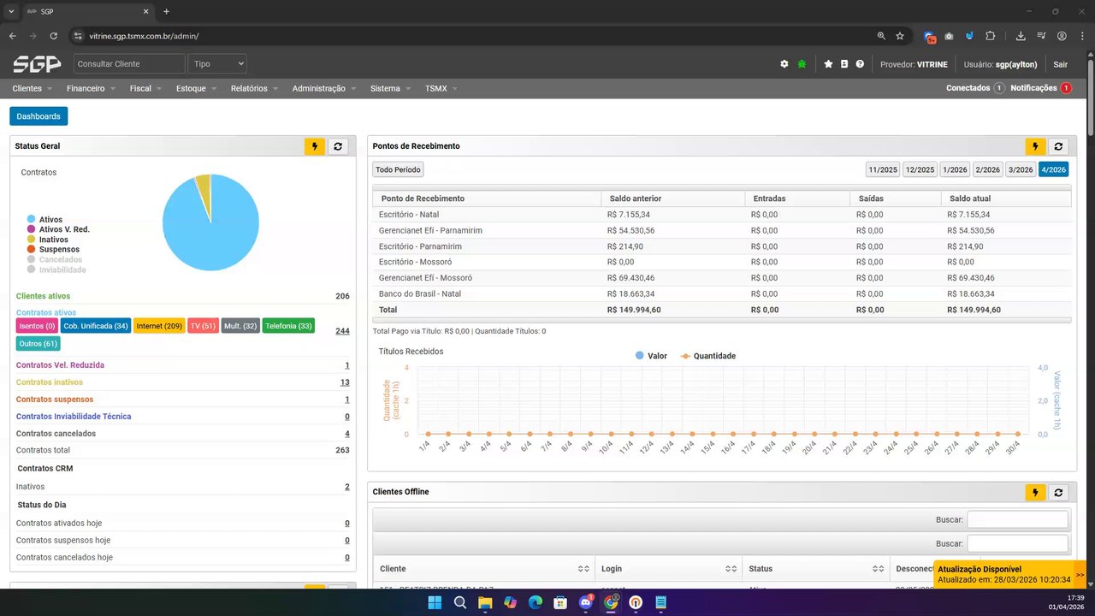Click the Dashboards button

point(38,116)
